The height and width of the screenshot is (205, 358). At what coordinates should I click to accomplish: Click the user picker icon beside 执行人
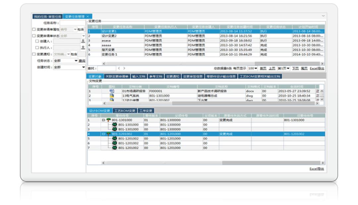click(x=83, y=48)
